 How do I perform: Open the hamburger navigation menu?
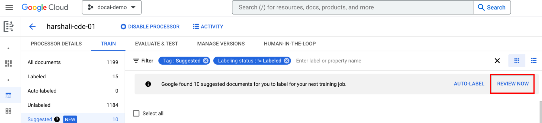pyautogui.click(x=9, y=7)
